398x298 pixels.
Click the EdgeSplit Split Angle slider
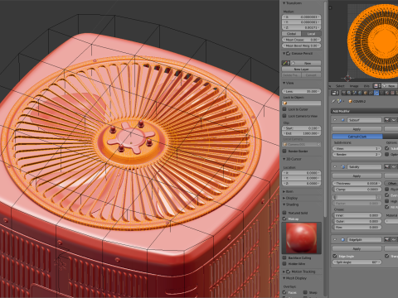[357, 262]
